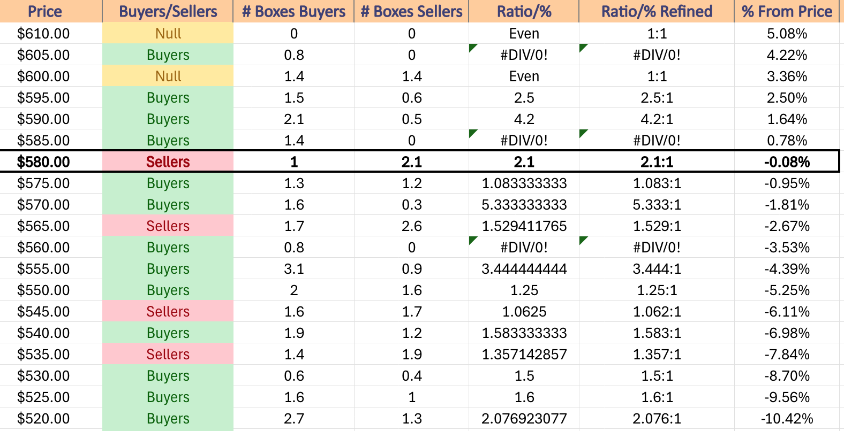Select the Ratio/% Refined header cell
Viewport: 844px width, 431px height.
pos(657,11)
